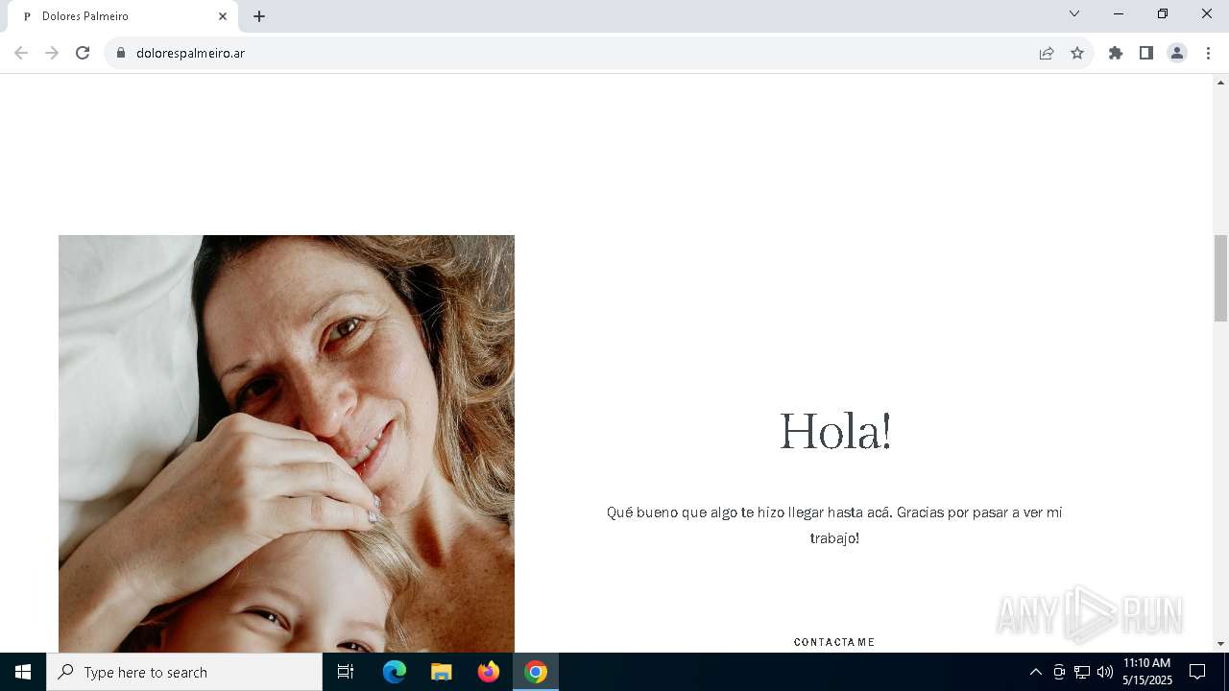This screenshot has width=1229, height=691.
Task: Launch Microsoft Edge from the taskbar
Action: pos(395,672)
